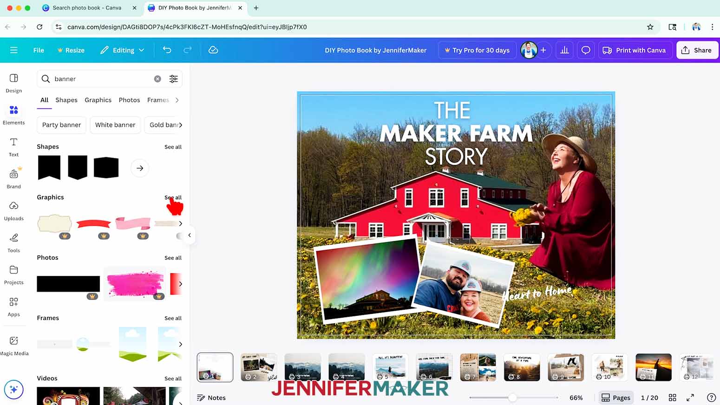Select the Party banner chip

61,125
